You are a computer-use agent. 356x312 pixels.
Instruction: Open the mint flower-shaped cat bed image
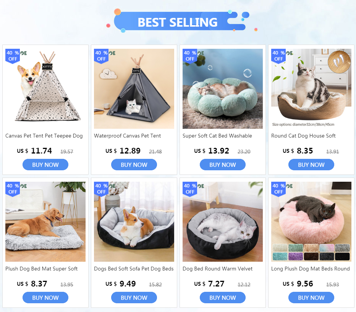pyautogui.click(x=222, y=89)
